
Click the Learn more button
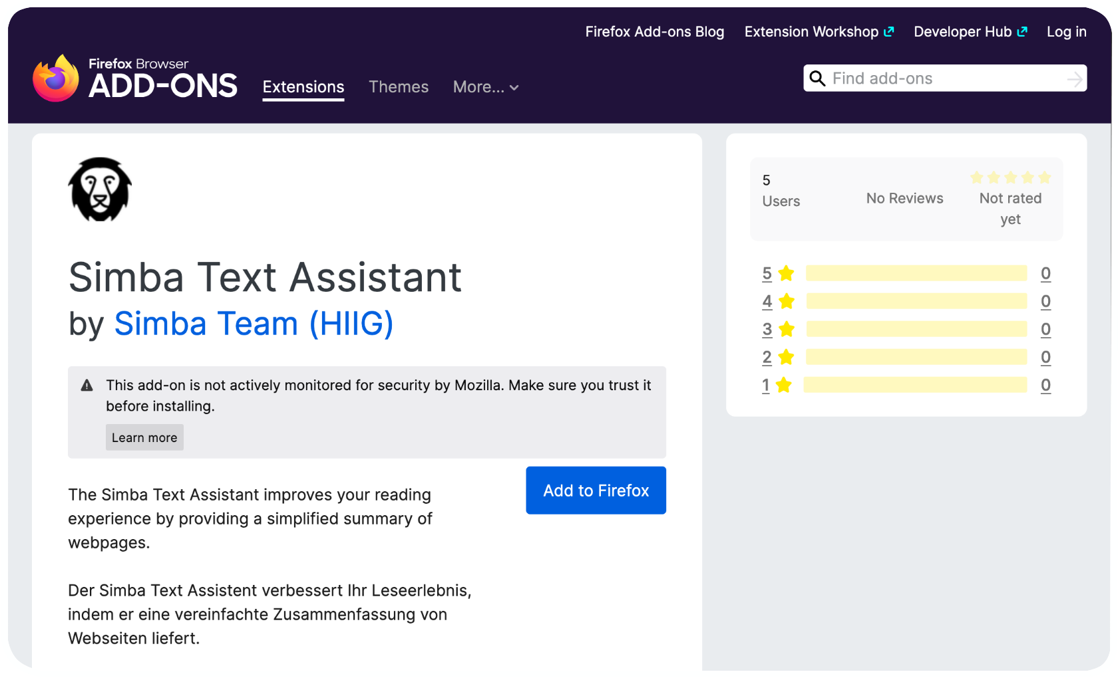[x=144, y=437]
